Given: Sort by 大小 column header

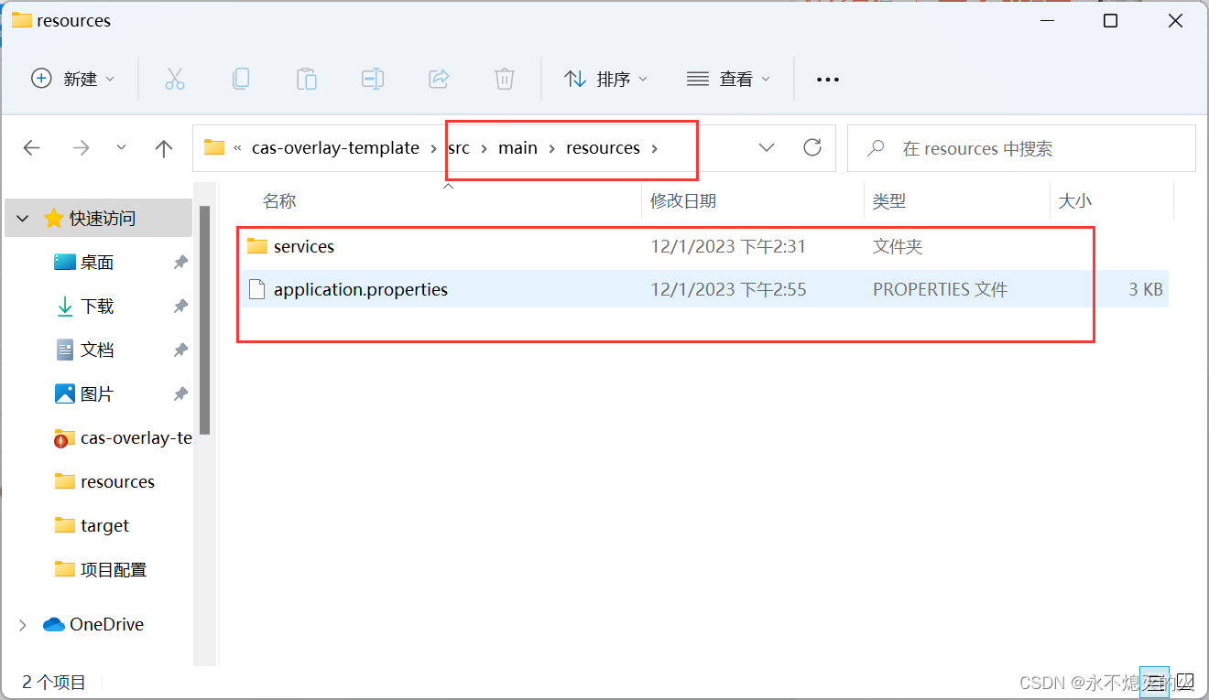Looking at the screenshot, I should (1074, 201).
